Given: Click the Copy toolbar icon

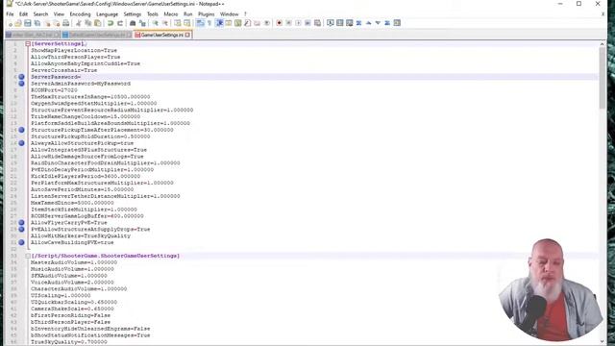Looking at the screenshot, I should point(88,23).
